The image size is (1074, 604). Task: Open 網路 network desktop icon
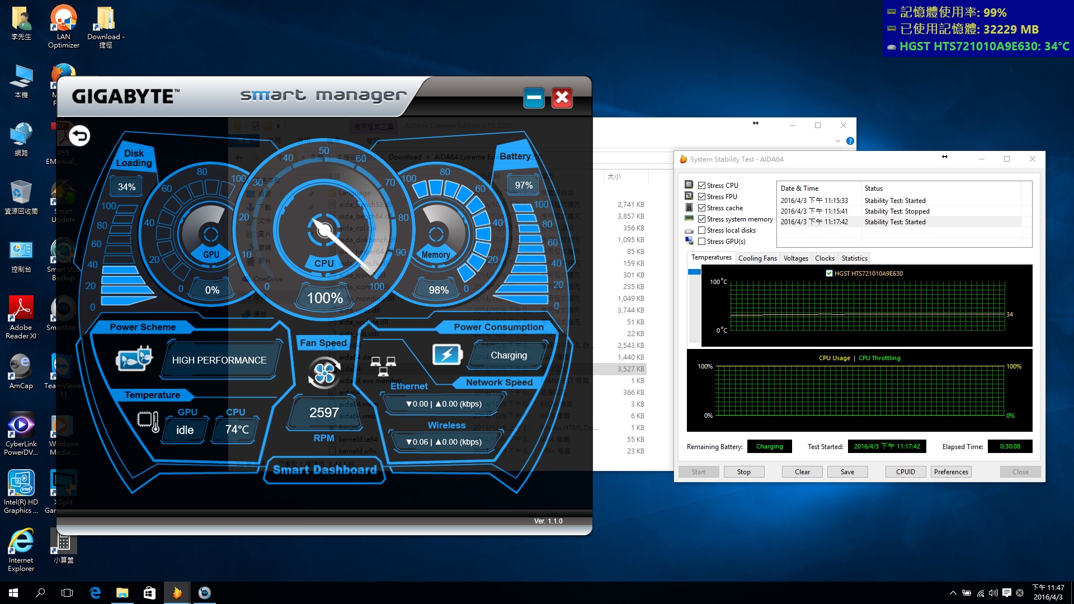21,139
